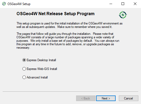Click the "OSGeo4W Net Release Setup Program" heading
This screenshot has width=141, height=104.
point(56,14)
